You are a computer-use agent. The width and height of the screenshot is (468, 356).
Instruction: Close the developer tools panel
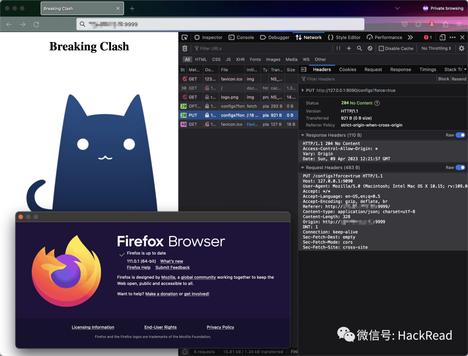pyautogui.click(x=462, y=37)
